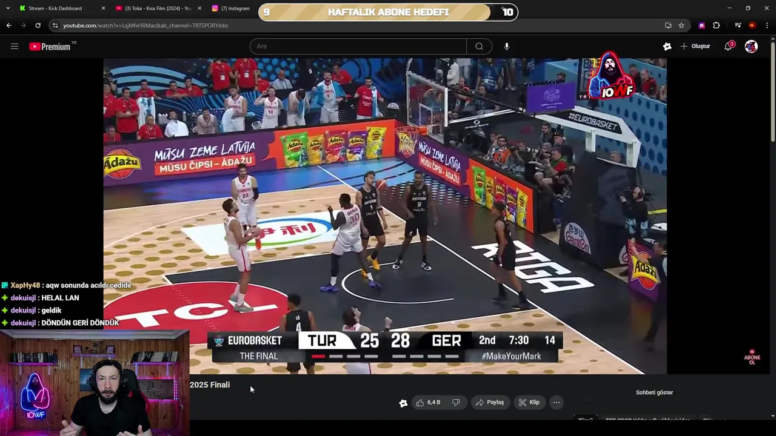Click the browser forward arrow

click(x=23, y=25)
